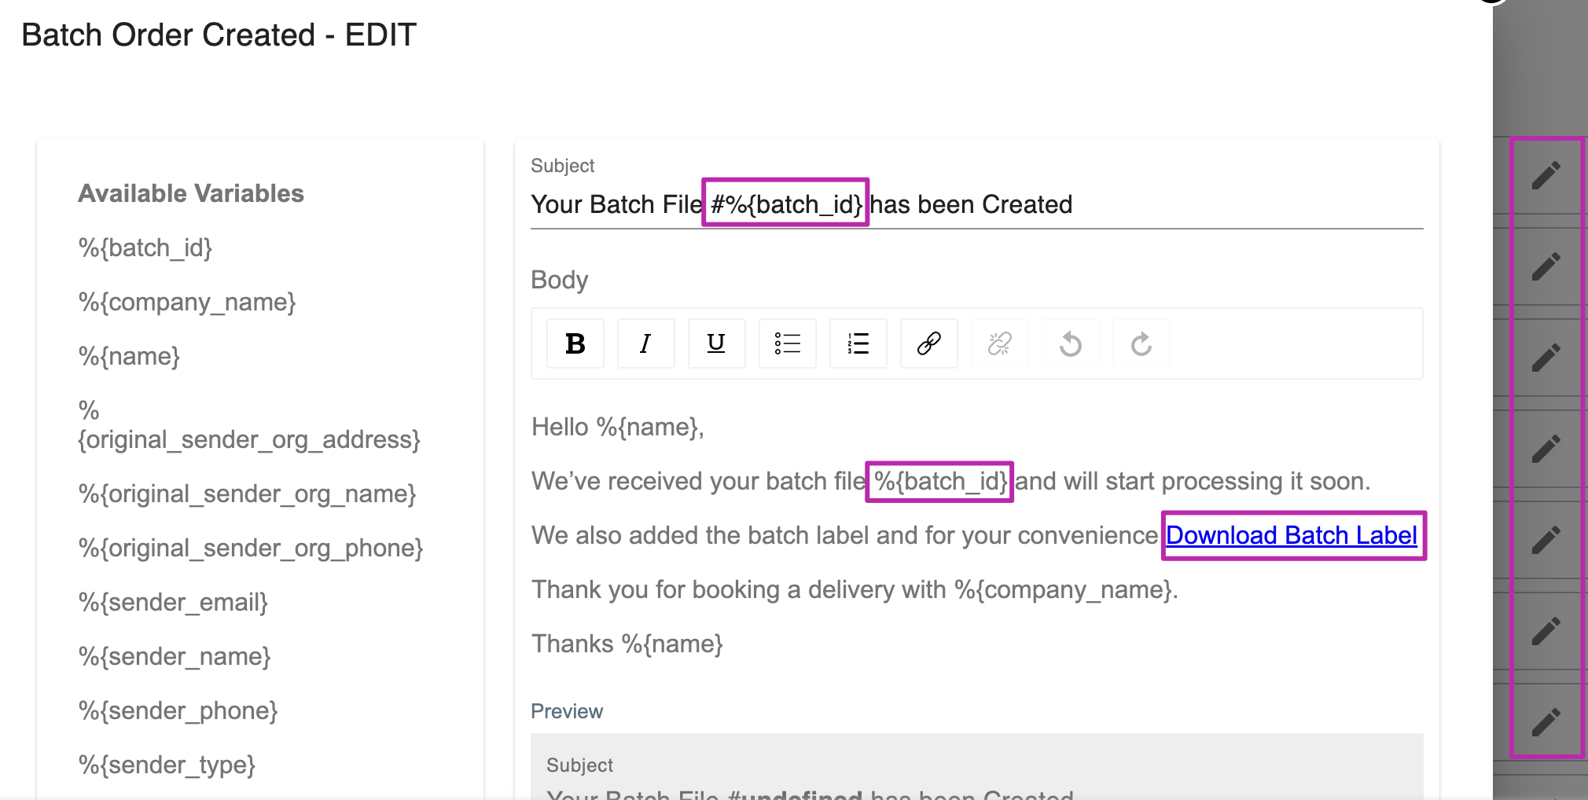Insert a numbered list
This screenshot has height=800, width=1588.
(858, 343)
